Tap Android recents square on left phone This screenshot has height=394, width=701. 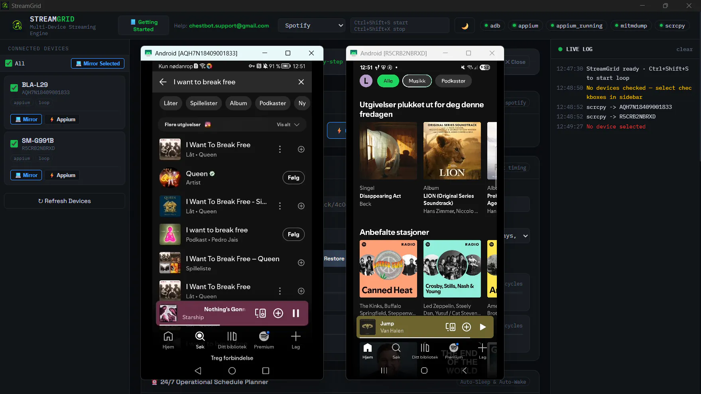point(266,371)
